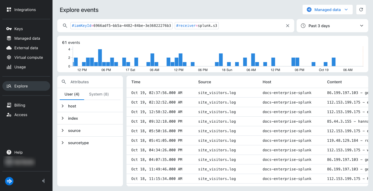Open the Managed data dropdown
The image size is (373, 191).
pos(328,10)
